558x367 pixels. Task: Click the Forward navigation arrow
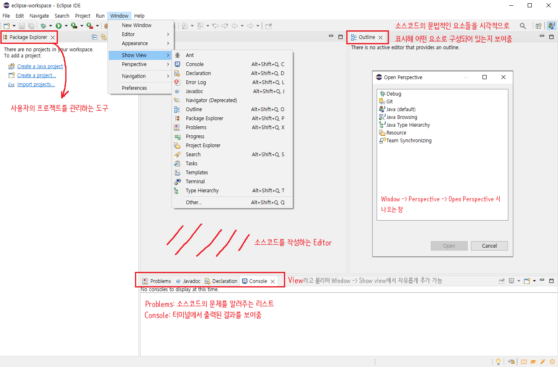pyautogui.click(x=250, y=26)
